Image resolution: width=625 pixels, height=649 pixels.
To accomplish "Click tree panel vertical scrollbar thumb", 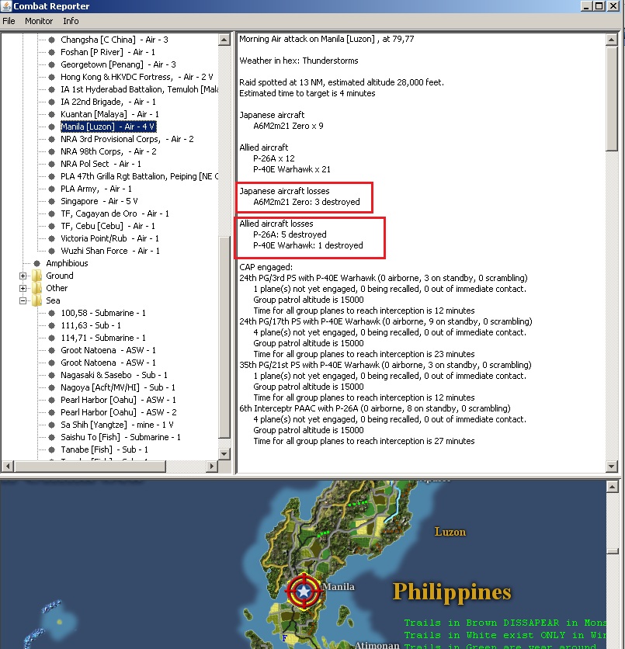I will [x=224, y=338].
